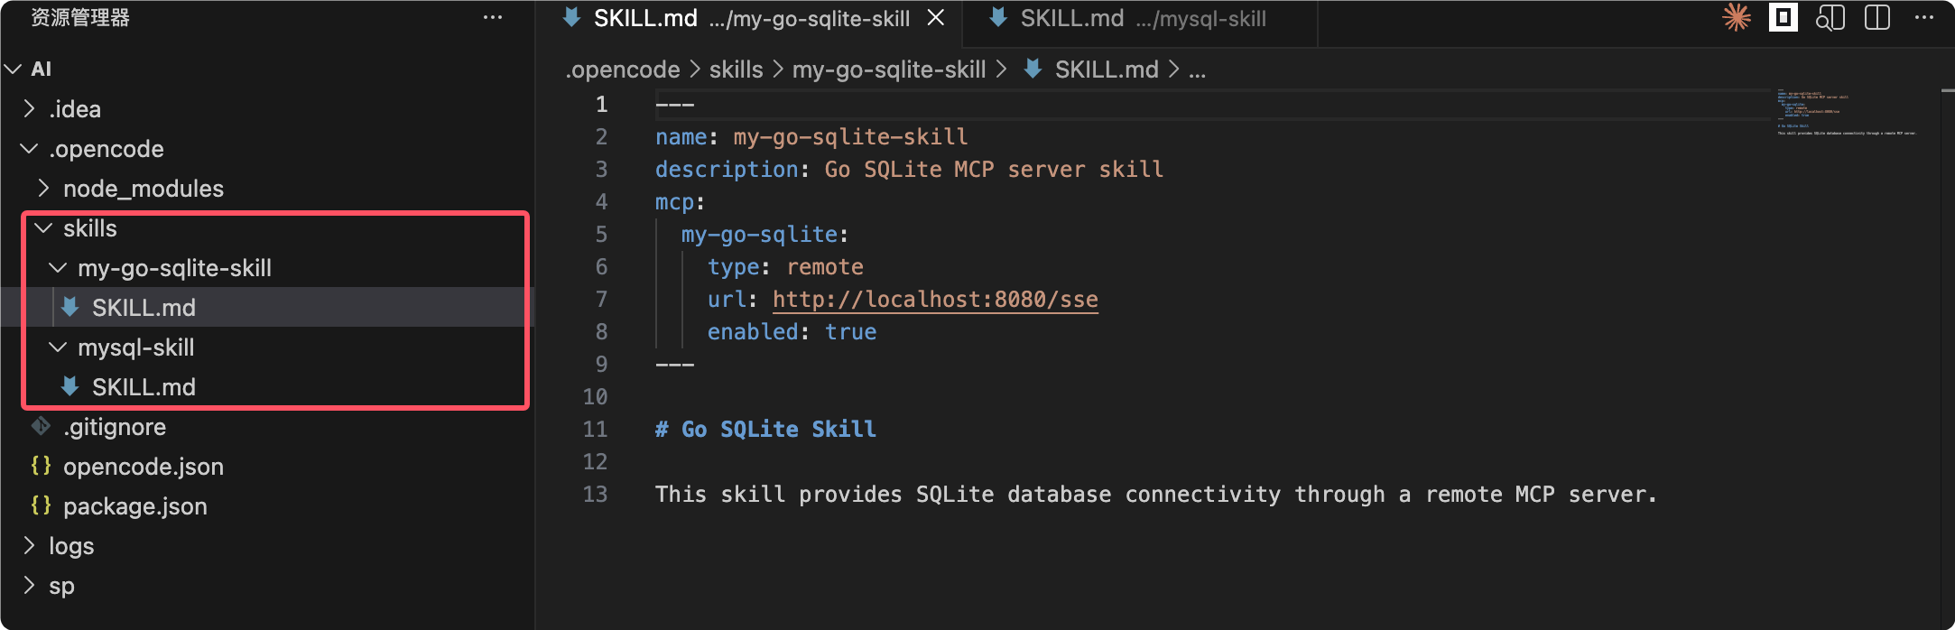Expand the logs folder
This screenshot has height=630, width=1955.
click(29, 546)
